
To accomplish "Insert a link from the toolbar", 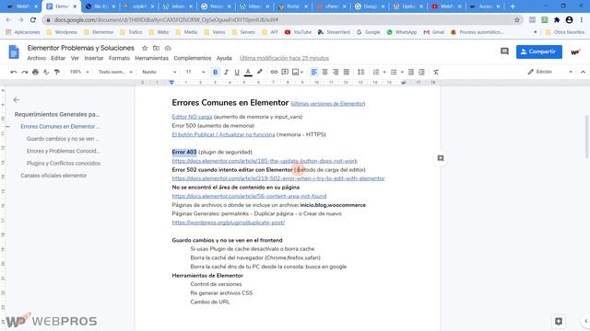I will click(x=274, y=72).
